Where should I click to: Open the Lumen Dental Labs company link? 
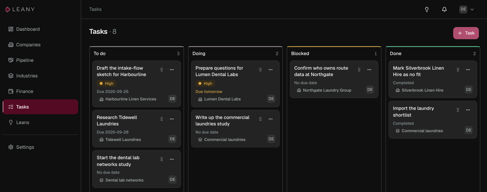tap(219, 99)
